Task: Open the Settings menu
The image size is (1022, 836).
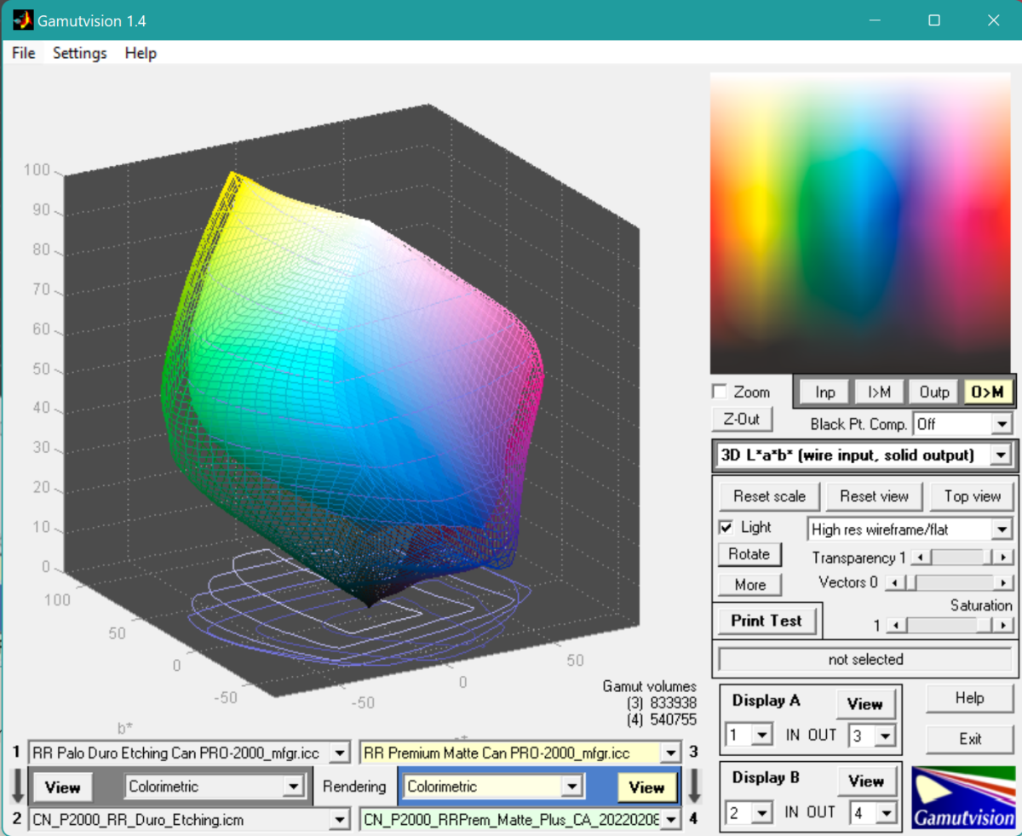Action: coord(79,53)
